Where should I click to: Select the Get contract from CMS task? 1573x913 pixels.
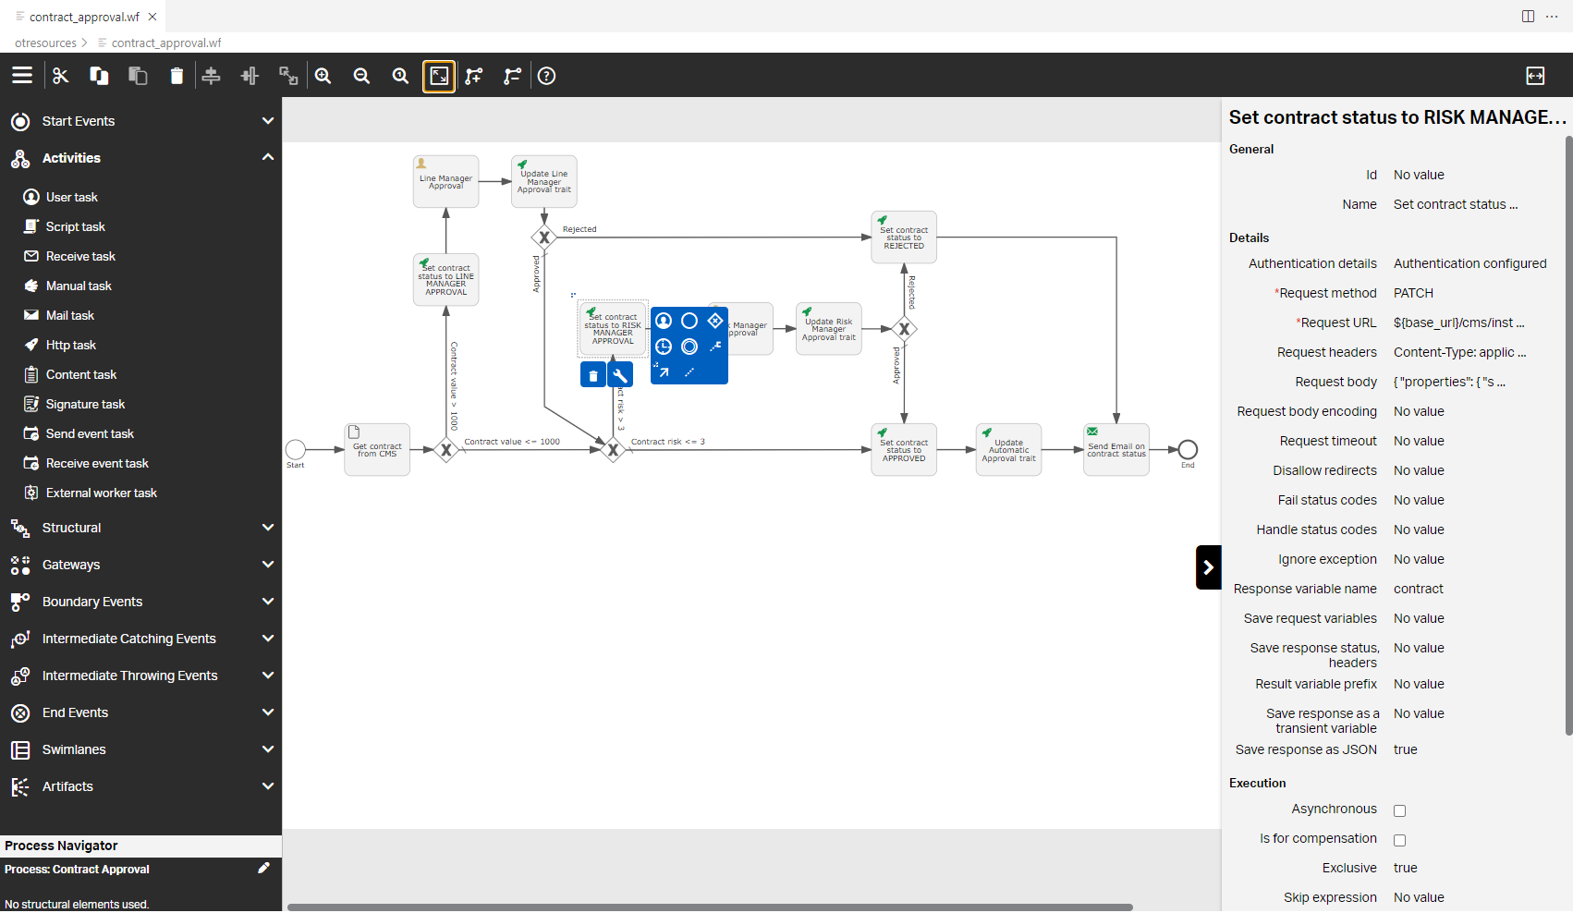pos(377,450)
